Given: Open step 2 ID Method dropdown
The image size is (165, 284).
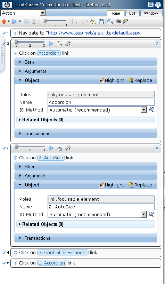Looking at the screenshot, I should 144,110.
